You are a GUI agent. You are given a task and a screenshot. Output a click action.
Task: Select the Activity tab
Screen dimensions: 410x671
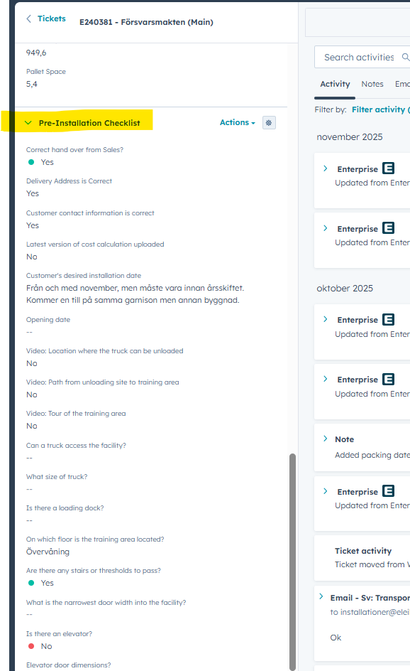click(x=334, y=83)
